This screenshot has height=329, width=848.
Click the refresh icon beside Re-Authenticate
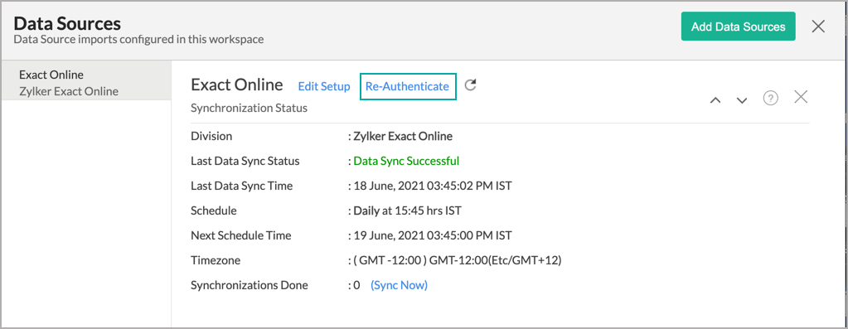click(x=471, y=85)
